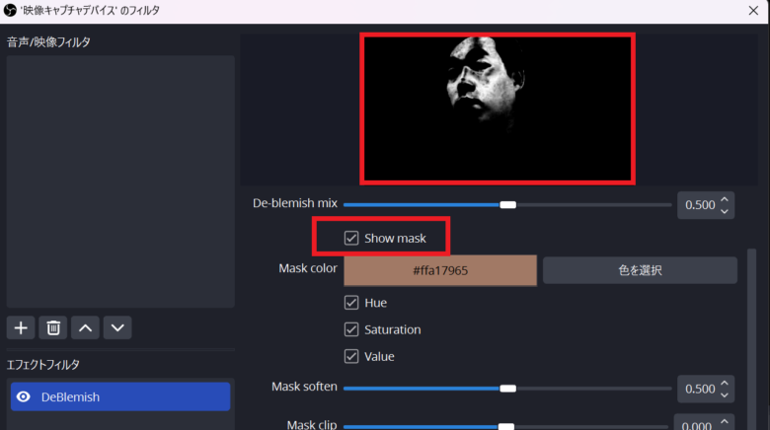The image size is (770, 430).
Task: Click the De-blemish mix slider handle
Action: pyautogui.click(x=507, y=204)
